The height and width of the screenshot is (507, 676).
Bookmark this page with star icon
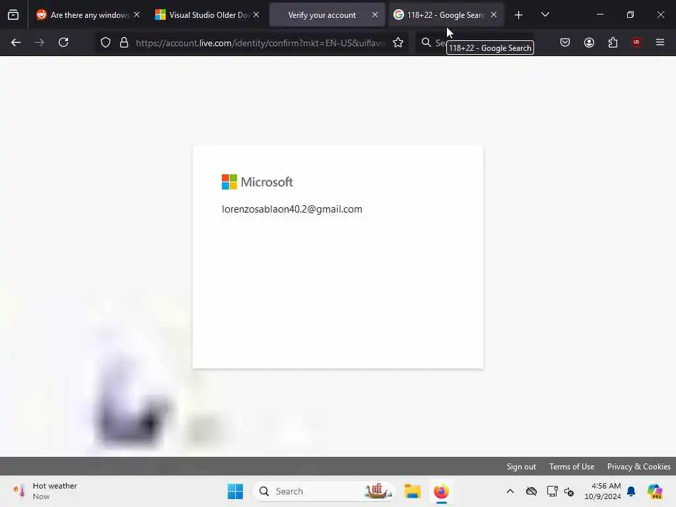(398, 42)
